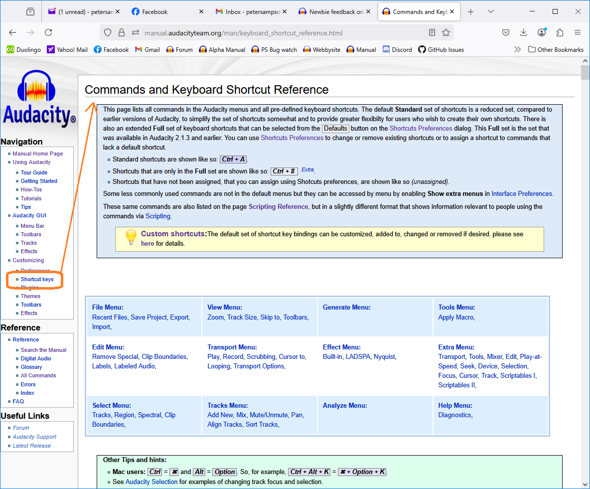Open the Firefox hamburger application menu
This screenshot has width=590, height=489.
tap(578, 32)
